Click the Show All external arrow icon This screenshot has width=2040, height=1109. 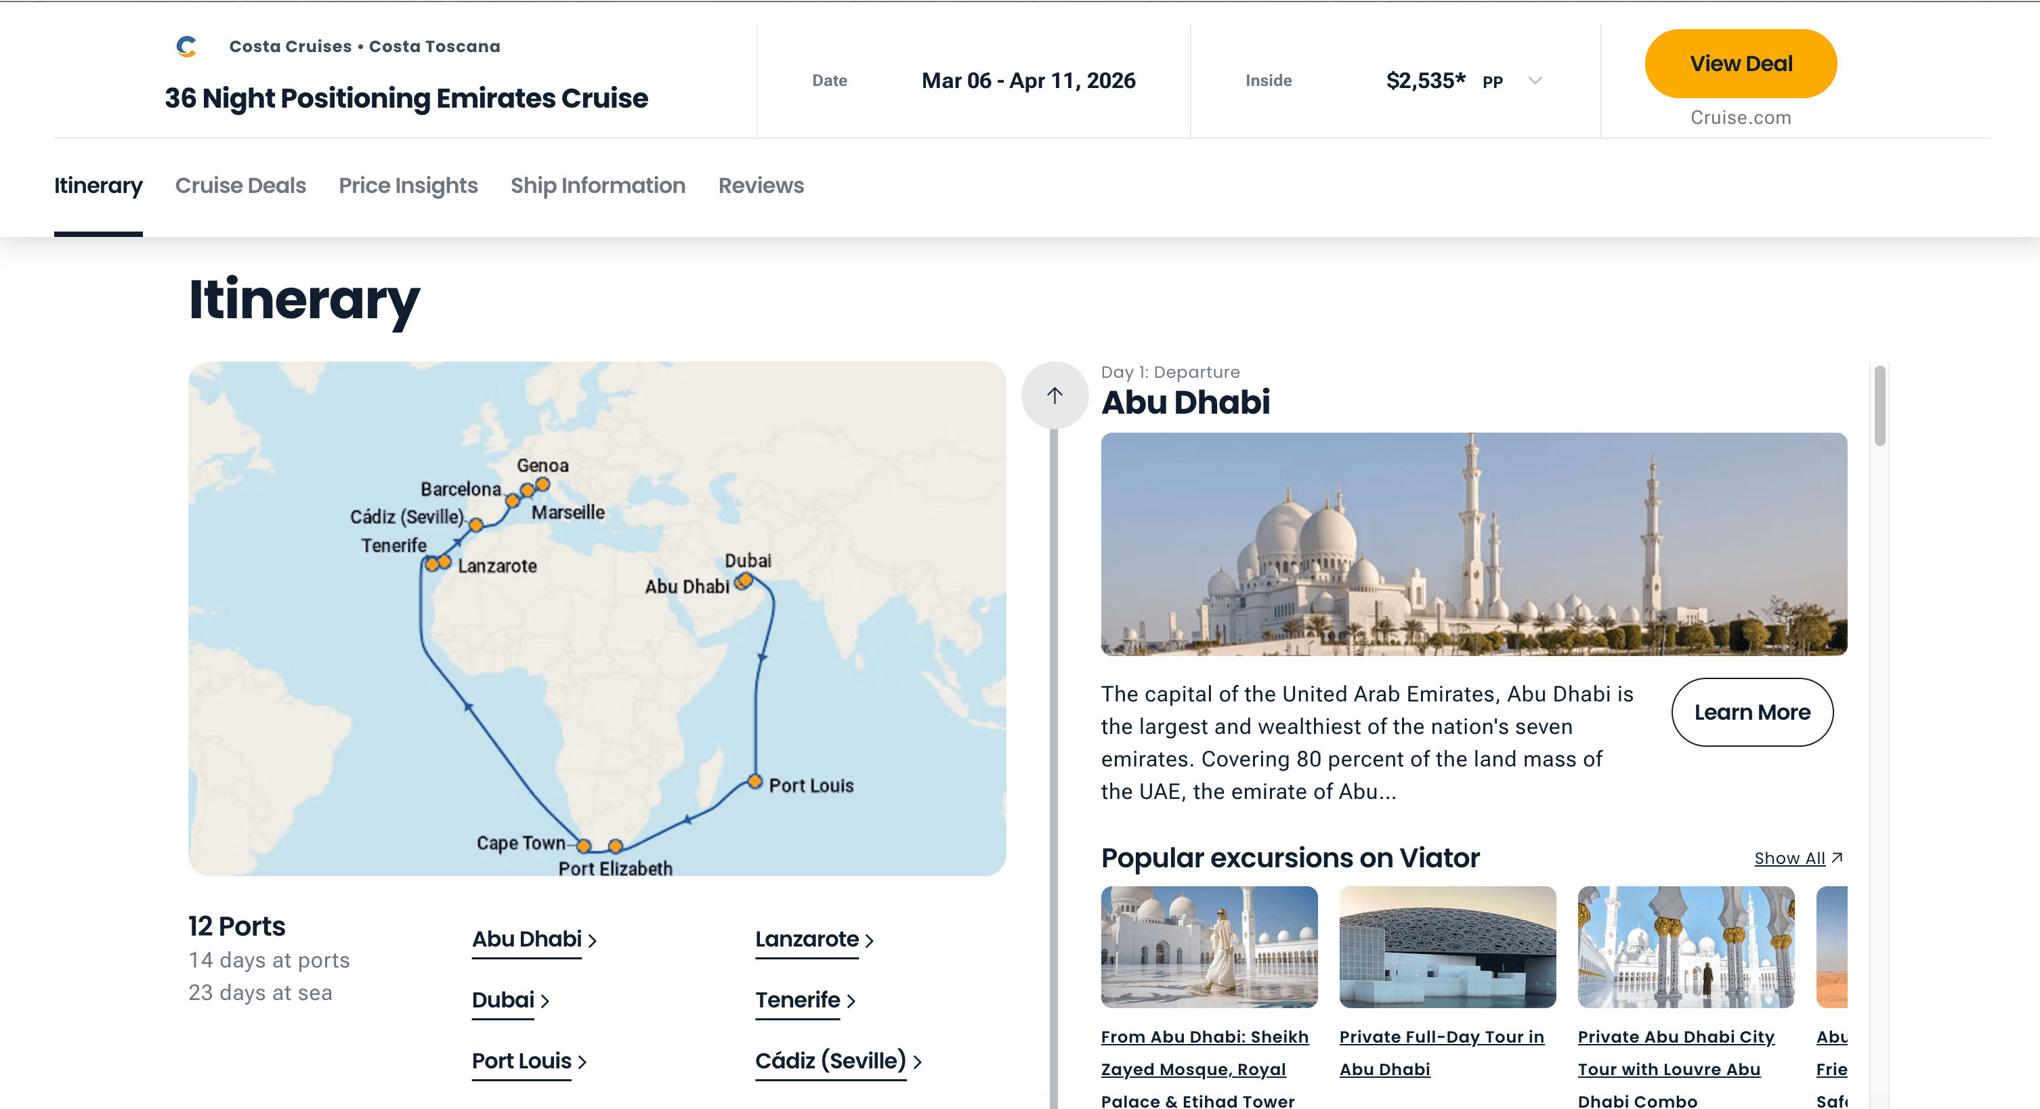(1837, 857)
